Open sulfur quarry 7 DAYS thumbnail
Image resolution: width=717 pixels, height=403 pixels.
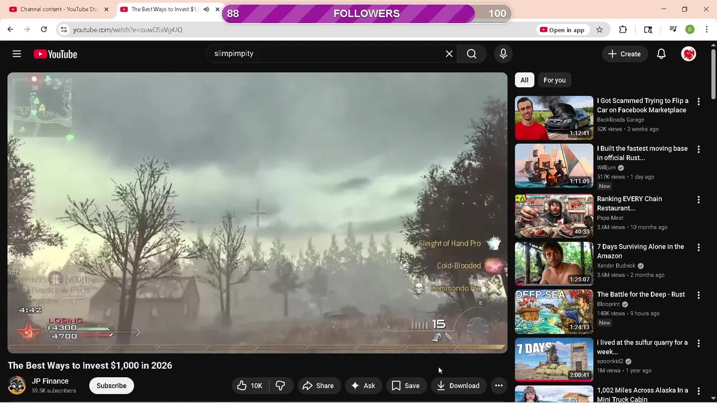click(554, 359)
